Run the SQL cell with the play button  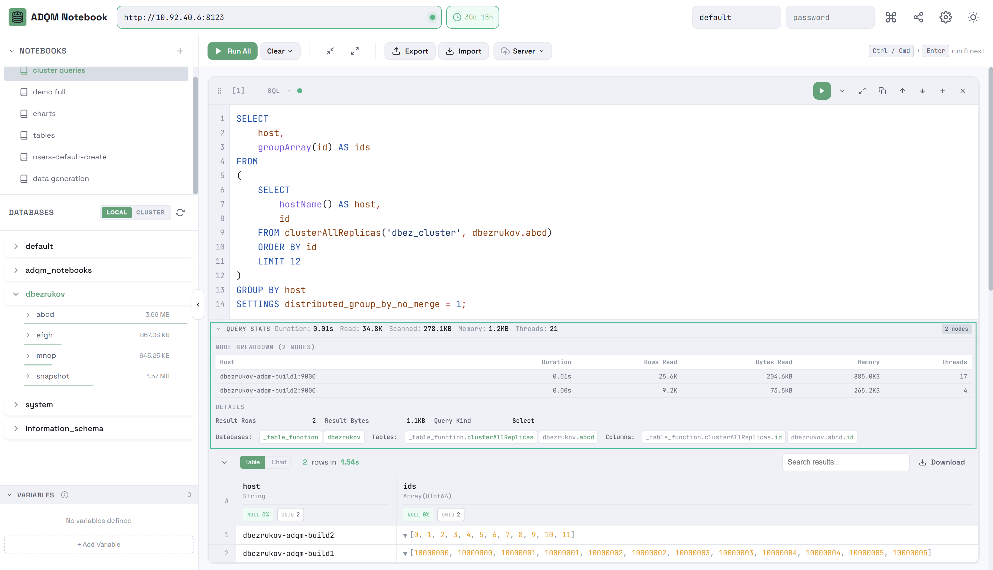coord(822,90)
